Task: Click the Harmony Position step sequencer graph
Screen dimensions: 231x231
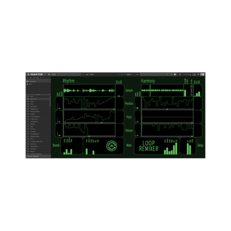Action: 167,103
